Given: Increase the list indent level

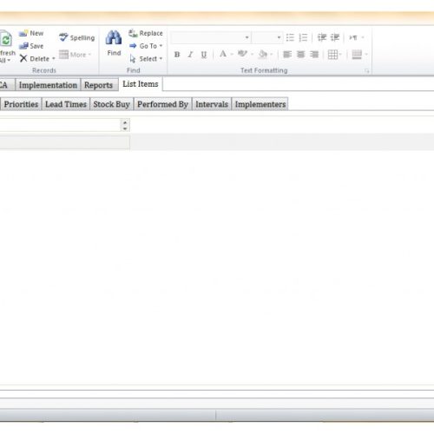Looking at the screenshot, I should click(x=335, y=37).
